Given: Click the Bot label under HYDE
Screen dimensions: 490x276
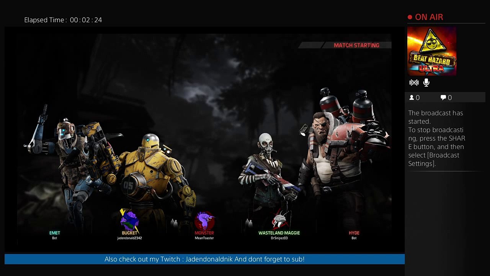Looking at the screenshot, I should 354,238.
